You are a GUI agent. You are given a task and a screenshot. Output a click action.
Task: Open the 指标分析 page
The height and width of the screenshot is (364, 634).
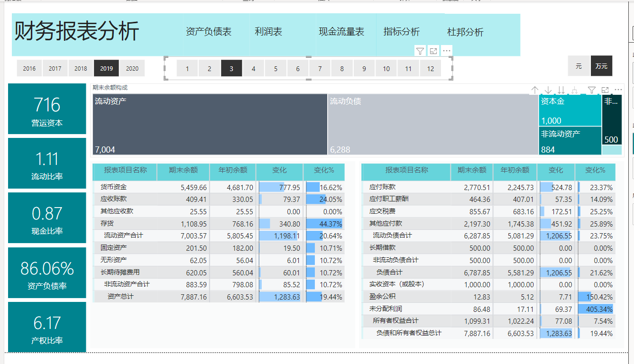tap(402, 32)
